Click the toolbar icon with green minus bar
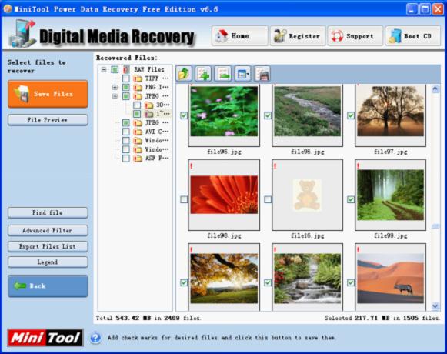The image size is (447, 354). pyautogui.click(x=222, y=74)
